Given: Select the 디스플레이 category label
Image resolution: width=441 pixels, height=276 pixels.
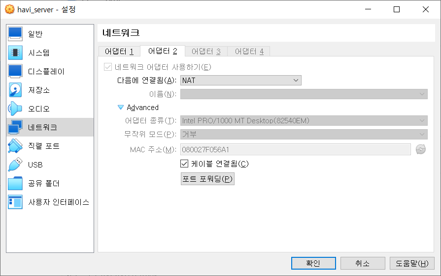Looking at the screenshot, I should pos(46,71).
